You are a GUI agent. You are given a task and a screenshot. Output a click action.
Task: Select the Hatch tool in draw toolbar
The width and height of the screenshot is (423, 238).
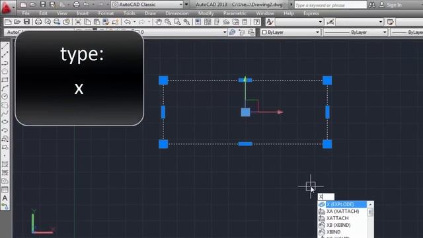(5, 164)
